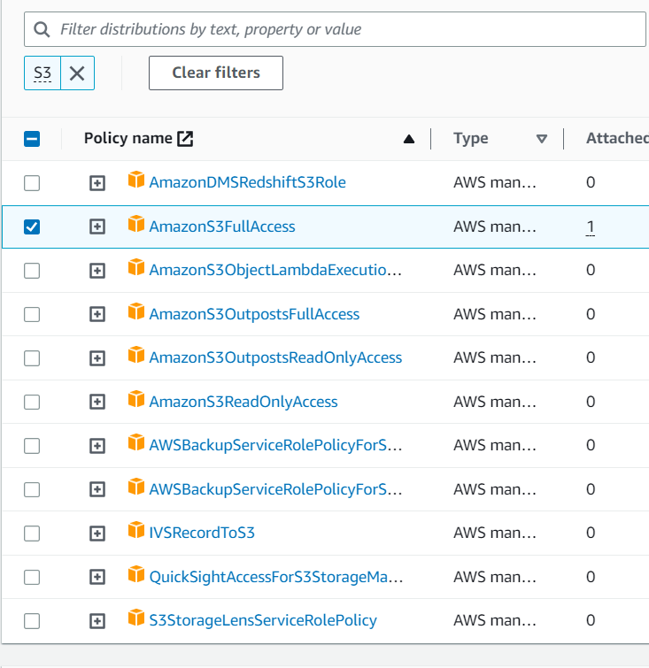Sort ascending by Policy name arrow
This screenshot has width=649, height=668.
[409, 139]
